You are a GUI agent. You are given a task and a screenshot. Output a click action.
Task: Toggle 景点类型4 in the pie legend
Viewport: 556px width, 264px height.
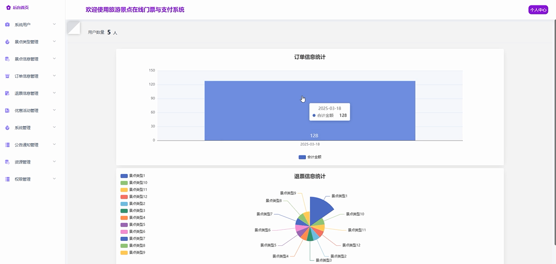point(133,218)
